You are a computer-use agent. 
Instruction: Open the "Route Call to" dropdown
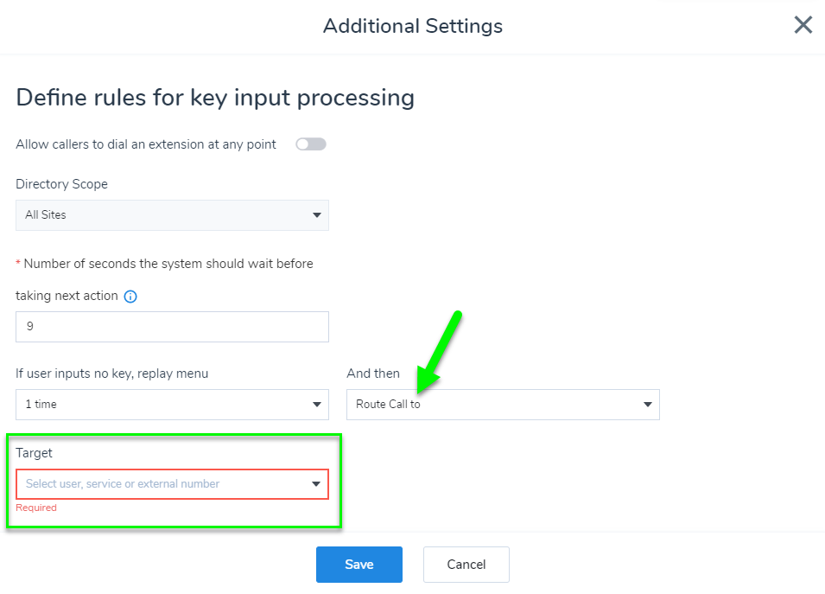503,405
